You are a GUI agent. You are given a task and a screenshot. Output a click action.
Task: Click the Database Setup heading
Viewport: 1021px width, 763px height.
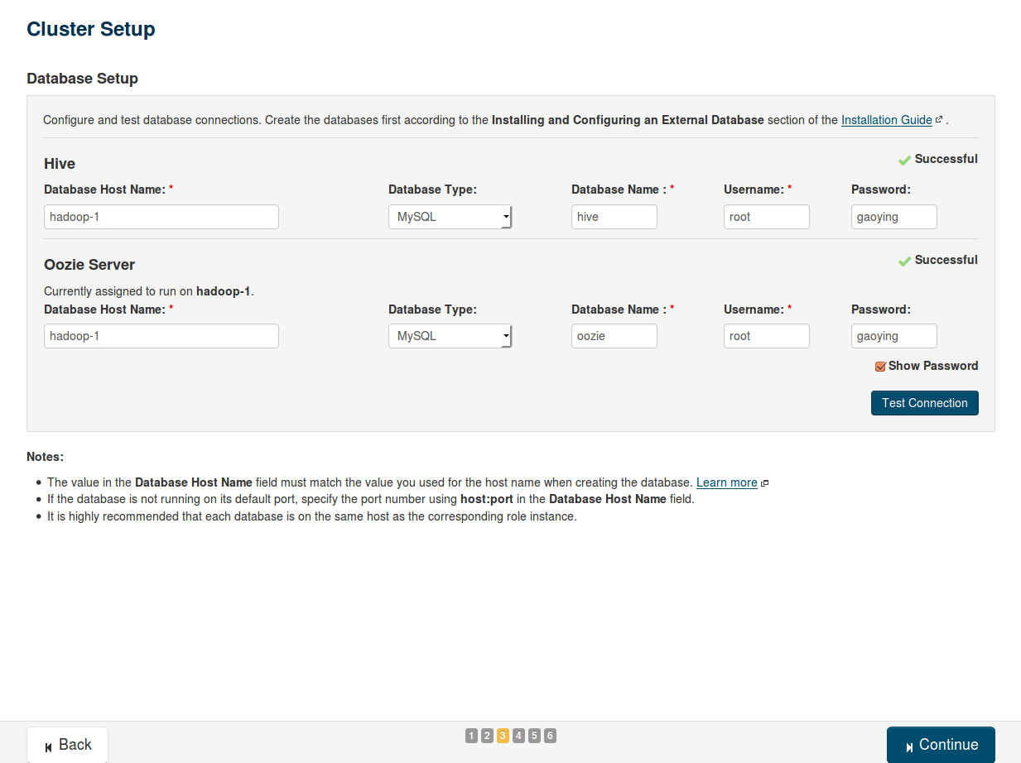coord(83,79)
